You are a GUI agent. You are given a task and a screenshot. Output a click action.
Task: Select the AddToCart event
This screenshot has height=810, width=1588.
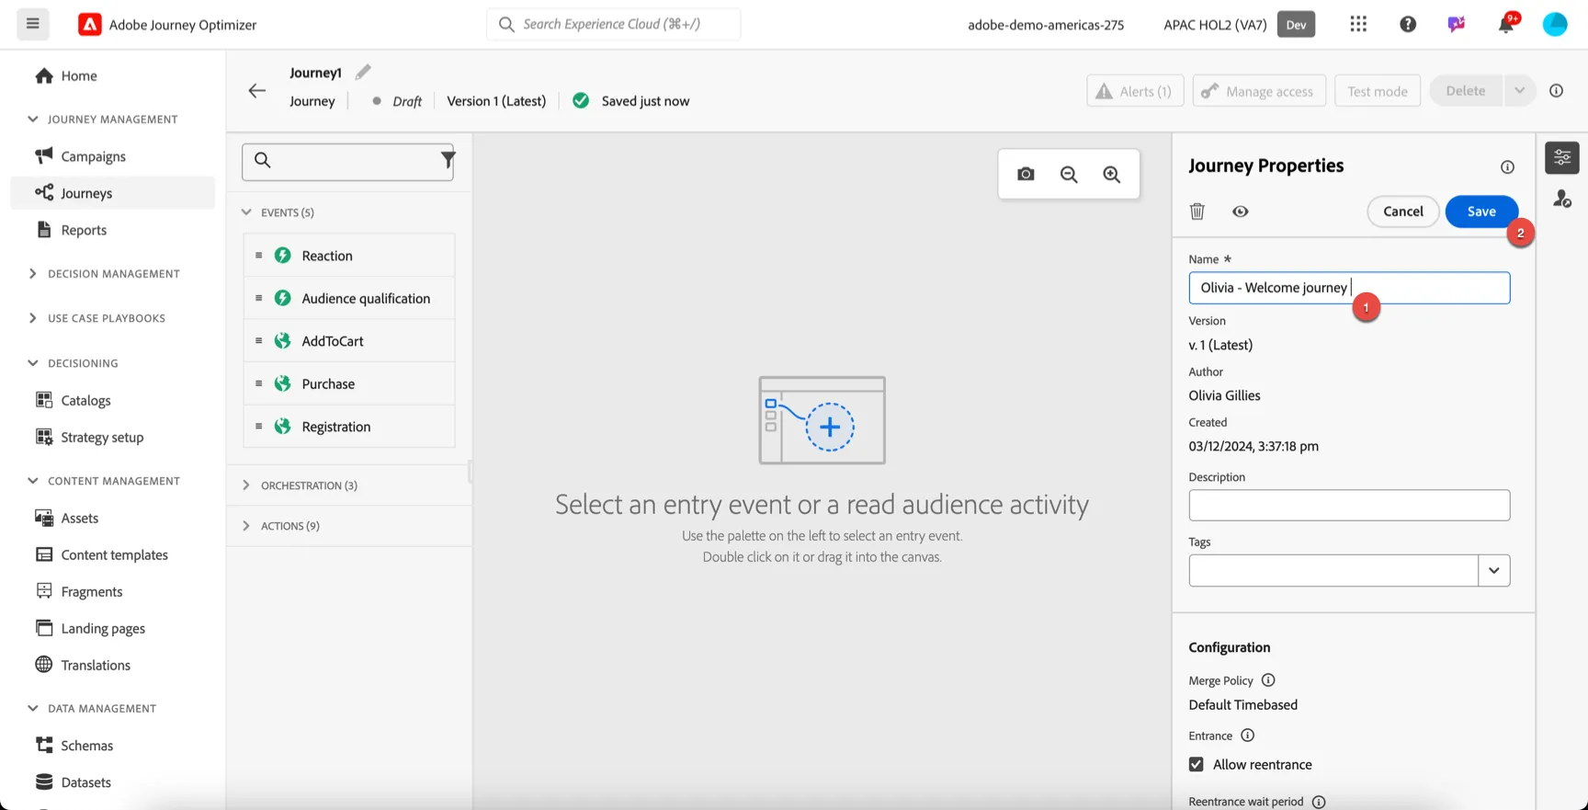tap(349, 341)
